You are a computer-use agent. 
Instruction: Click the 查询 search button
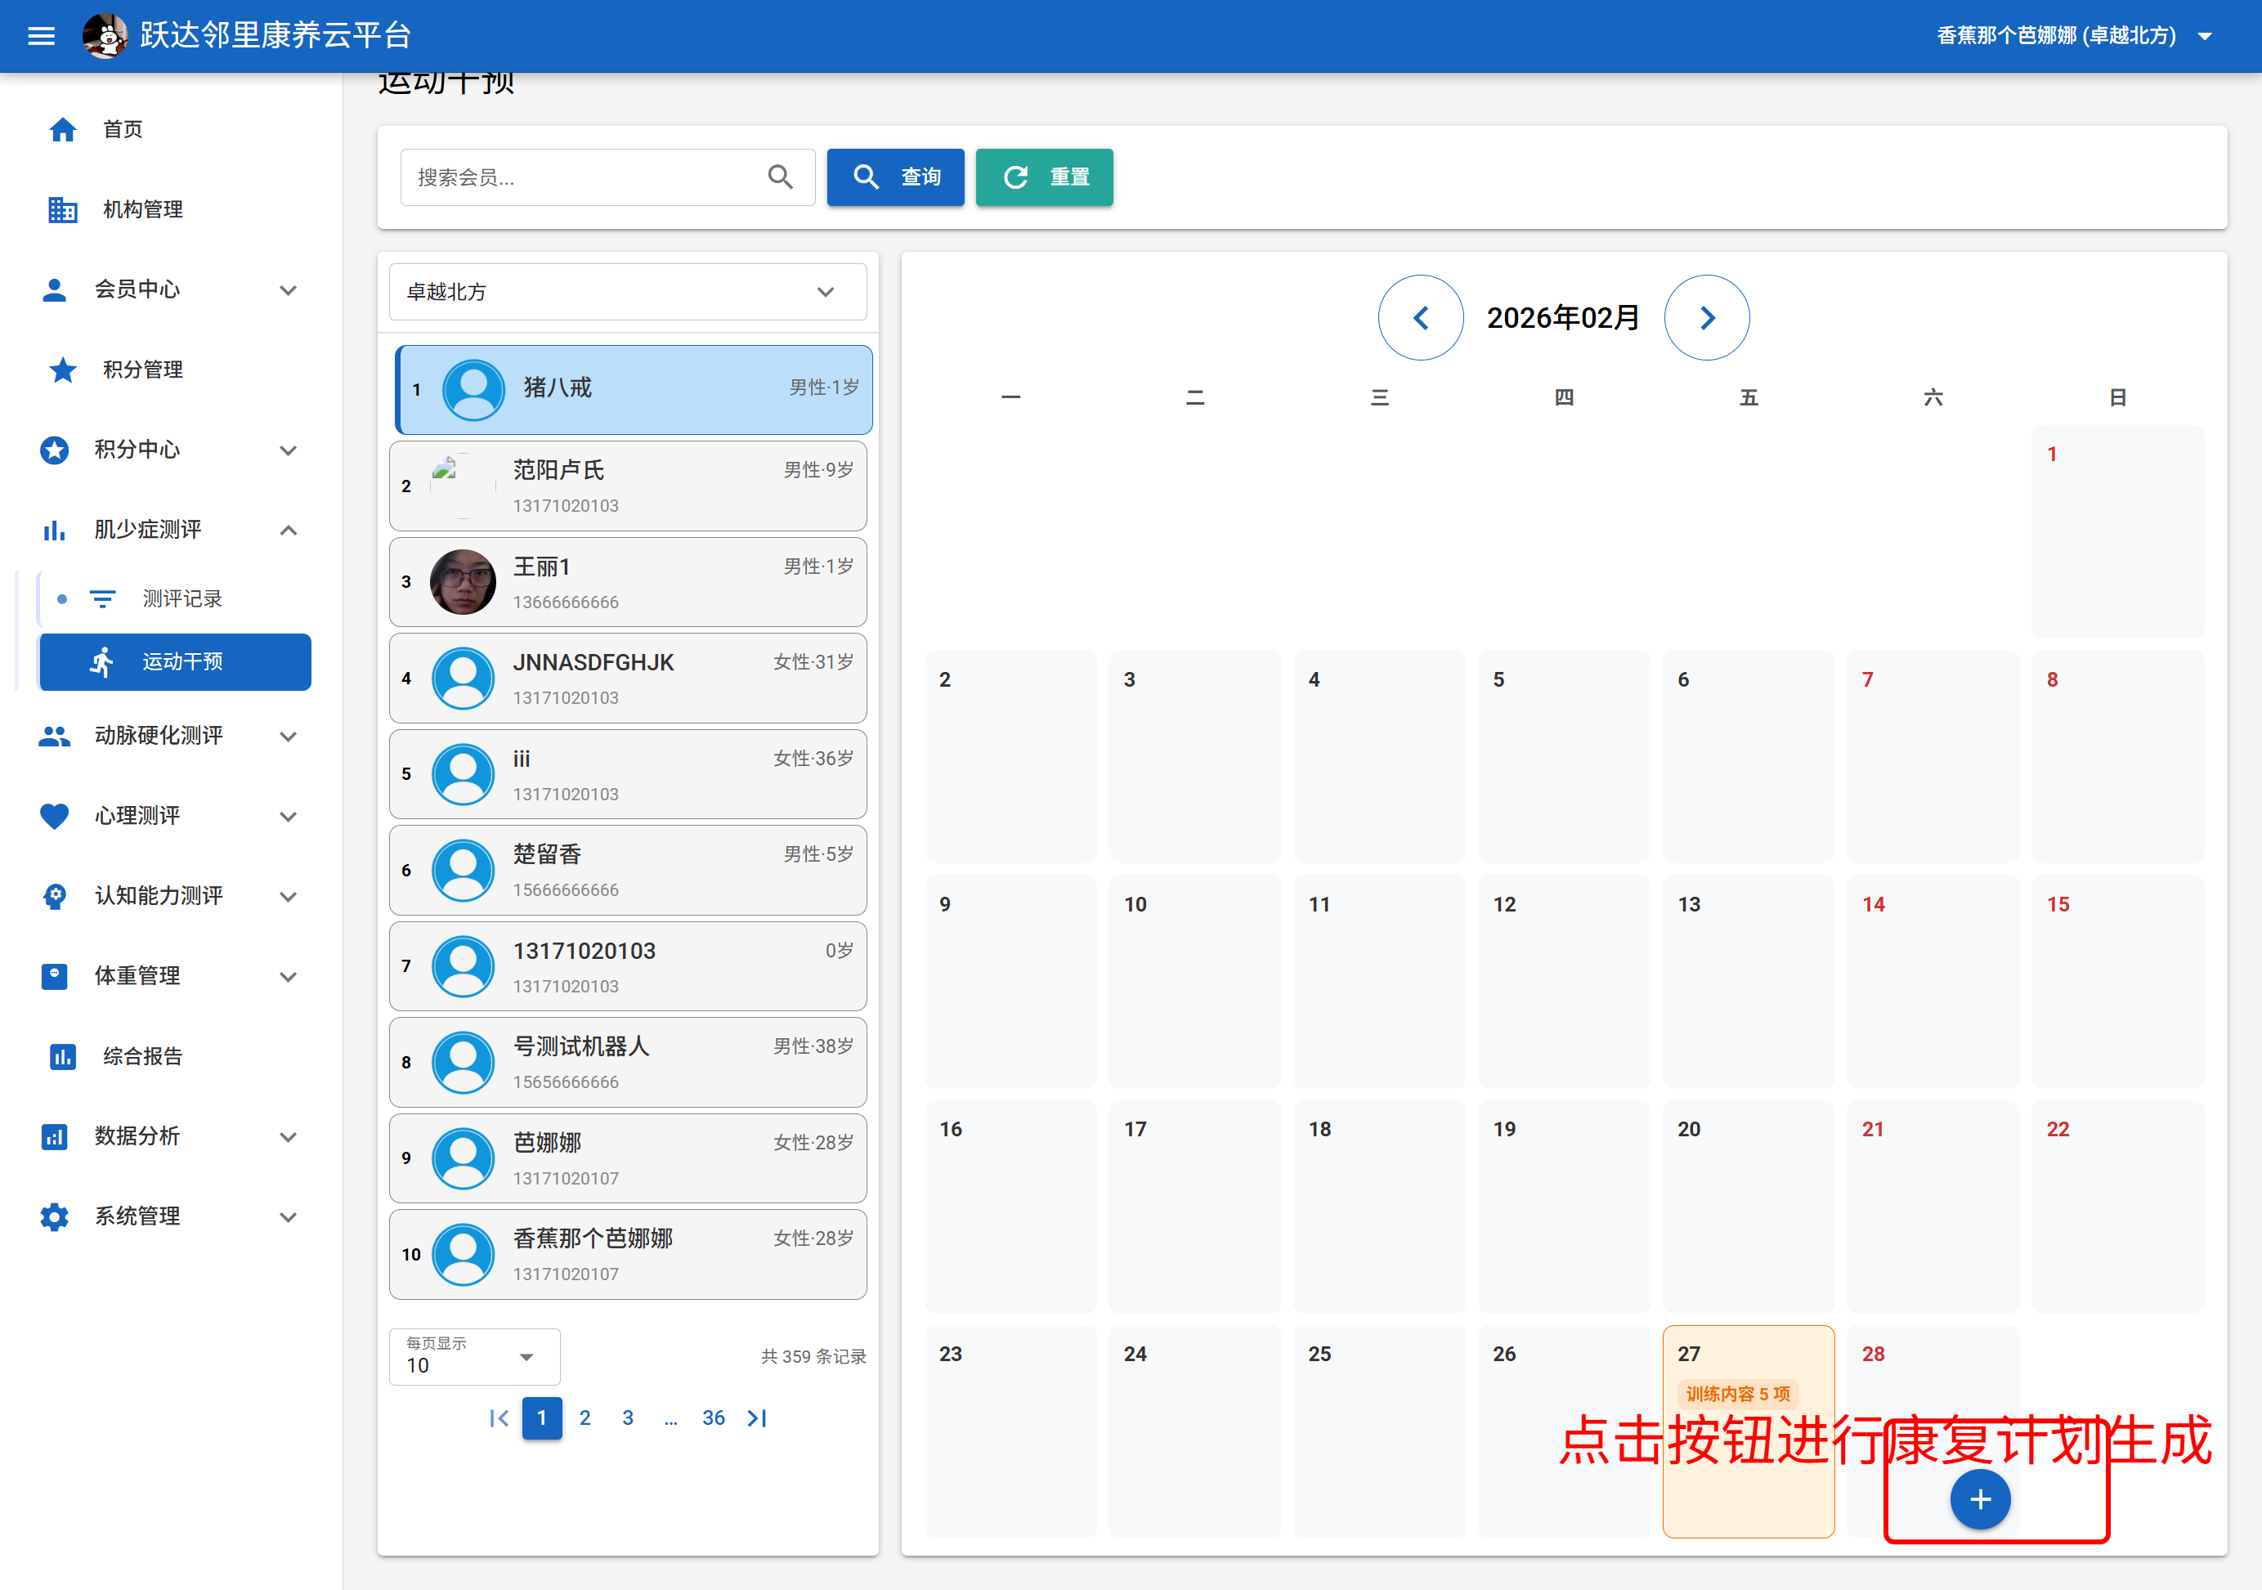(x=895, y=177)
